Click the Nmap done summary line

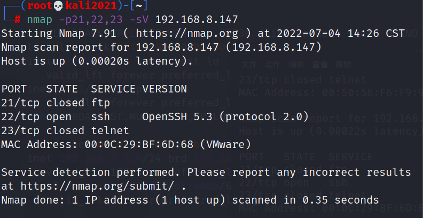pyautogui.click(x=190, y=200)
